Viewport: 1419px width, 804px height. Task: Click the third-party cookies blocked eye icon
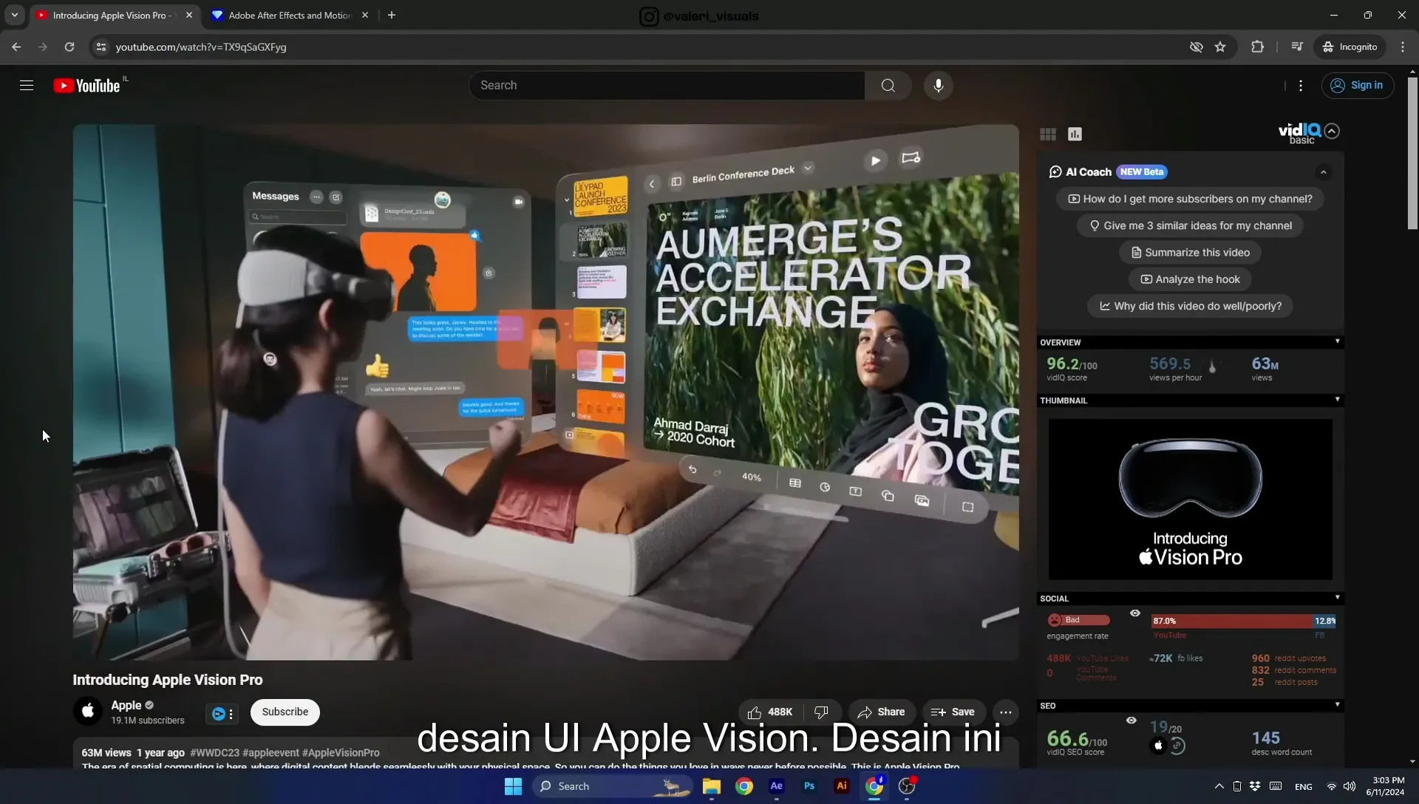pos(1196,47)
